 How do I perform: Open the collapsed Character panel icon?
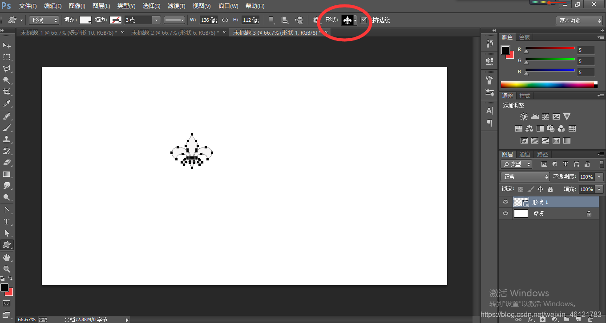[x=489, y=111]
